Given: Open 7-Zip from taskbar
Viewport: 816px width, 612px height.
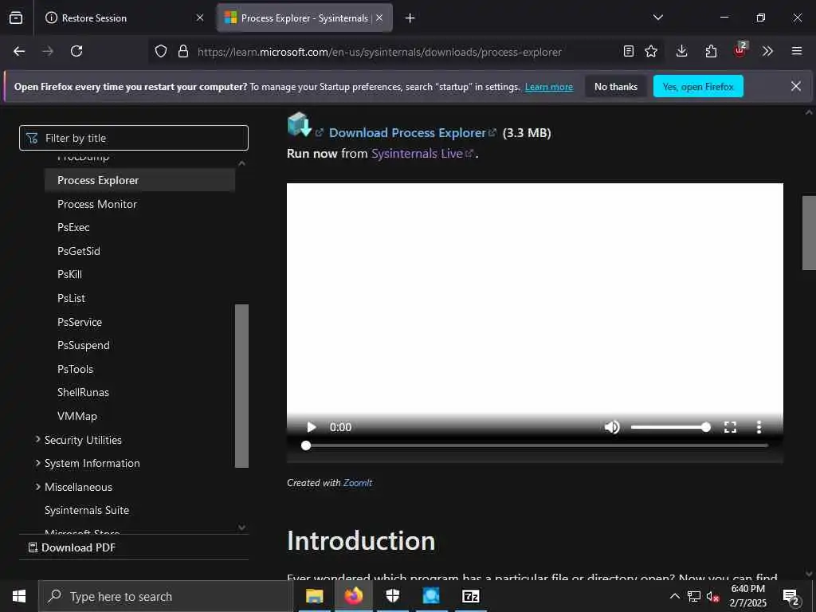Looking at the screenshot, I should point(470,596).
